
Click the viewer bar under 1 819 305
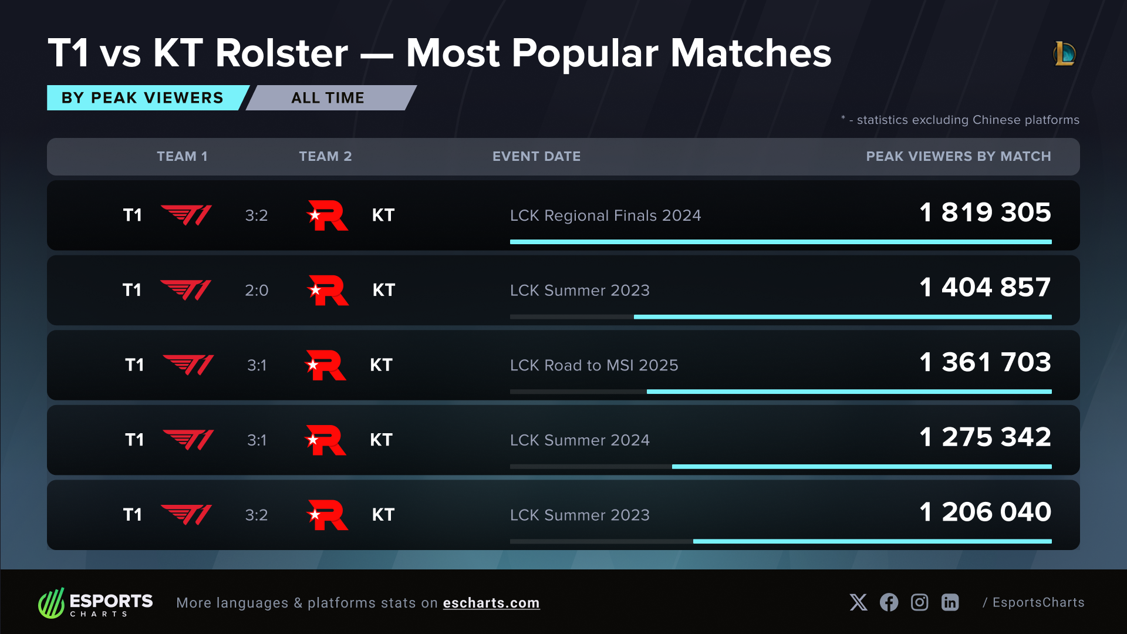tap(781, 242)
